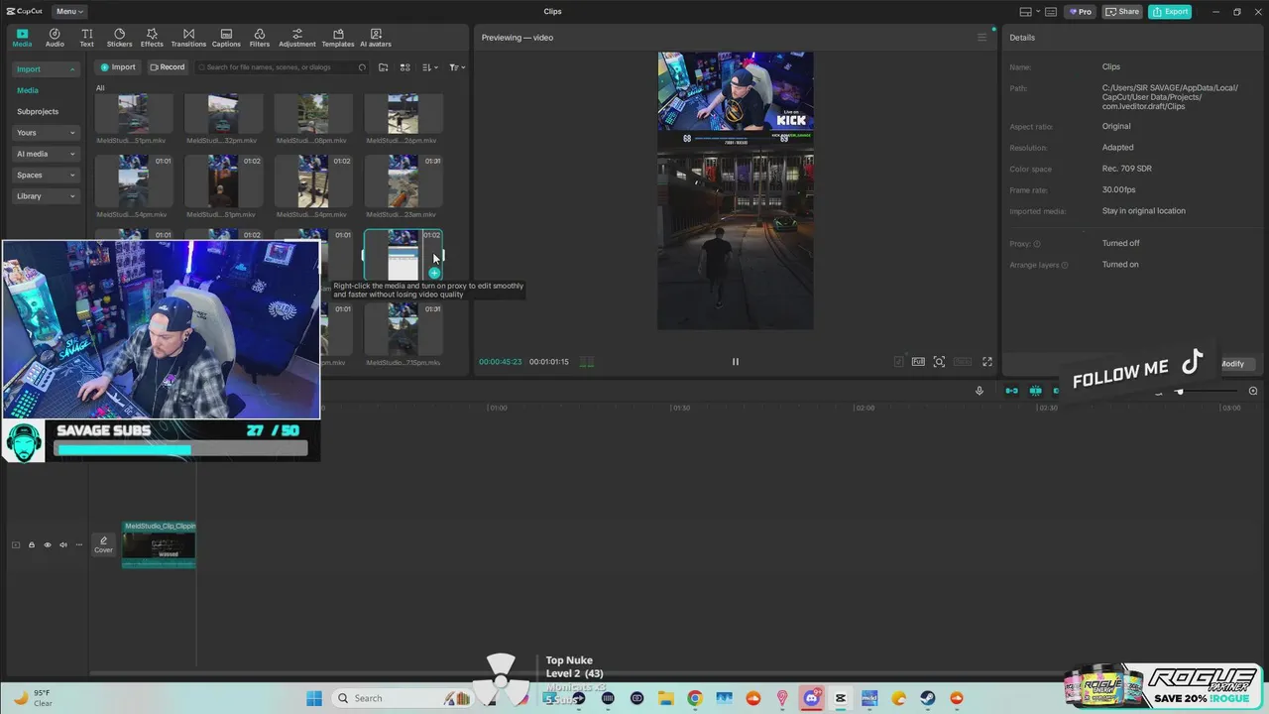The height and width of the screenshot is (714, 1269).
Task: Click the track more-options ellipsis
Action: tap(79, 544)
